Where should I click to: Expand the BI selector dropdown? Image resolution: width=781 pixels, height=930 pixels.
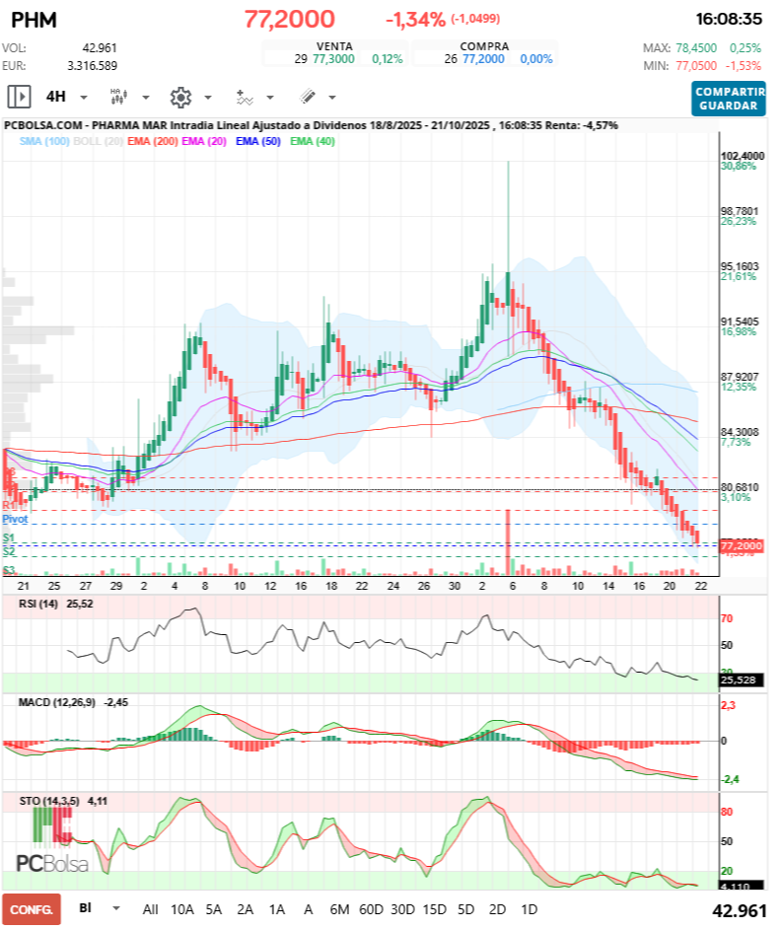tap(116, 907)
